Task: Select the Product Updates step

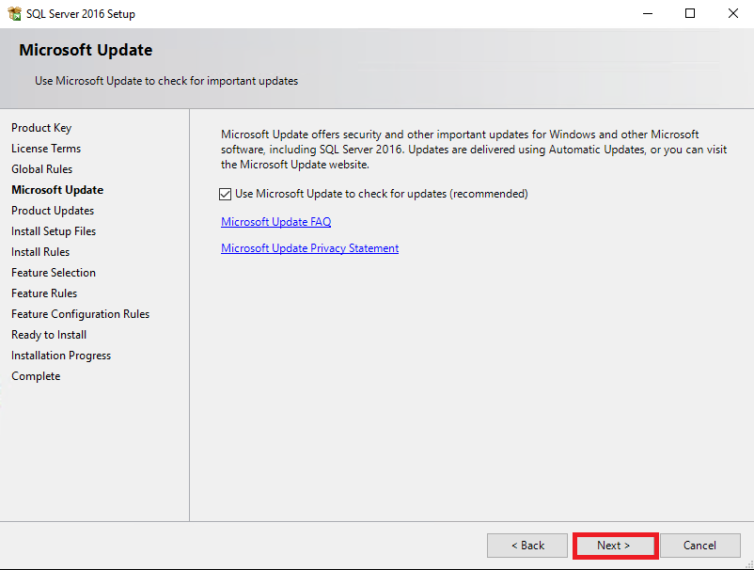Action: point(53,211)
